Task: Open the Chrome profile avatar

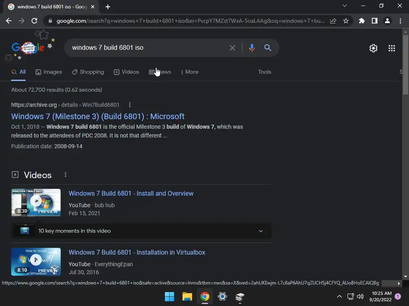Action: pyautogui.click(x=387, y=21)
